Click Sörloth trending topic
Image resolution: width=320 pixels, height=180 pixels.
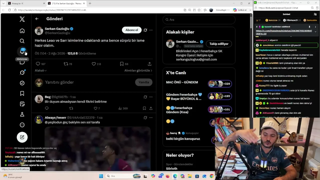click(172, 168)
